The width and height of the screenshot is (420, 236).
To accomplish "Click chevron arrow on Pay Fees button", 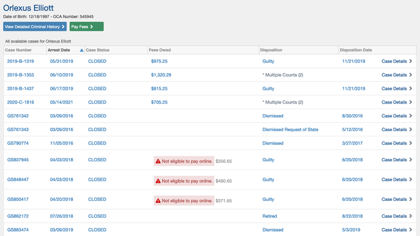I will pos(92,27).
